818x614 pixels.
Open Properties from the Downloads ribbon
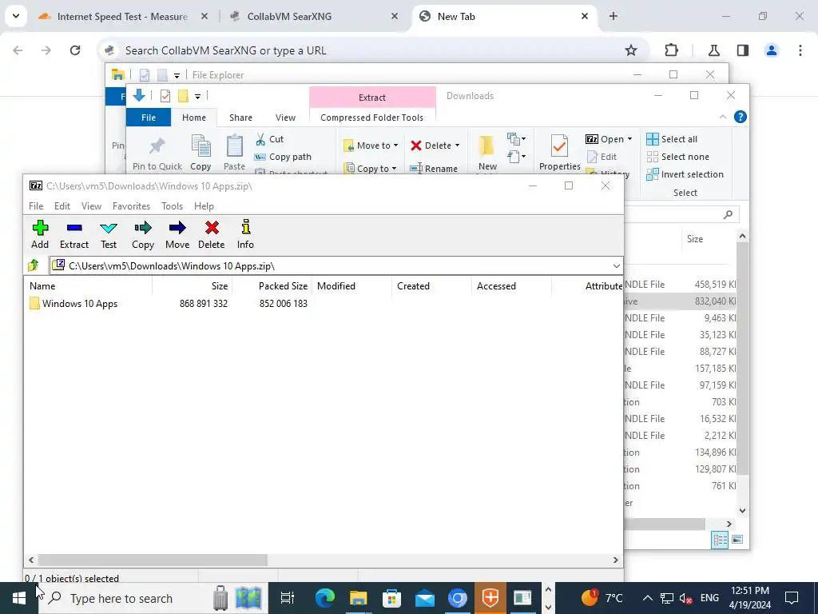pos(559,153)
